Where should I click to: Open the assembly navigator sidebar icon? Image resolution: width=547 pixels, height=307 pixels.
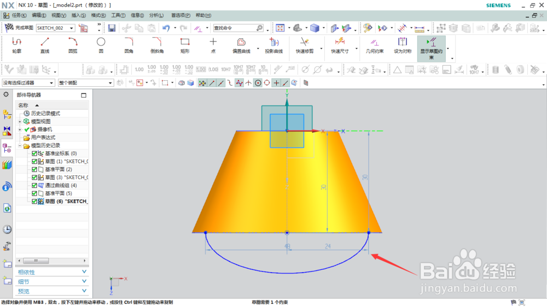(7, 114)
